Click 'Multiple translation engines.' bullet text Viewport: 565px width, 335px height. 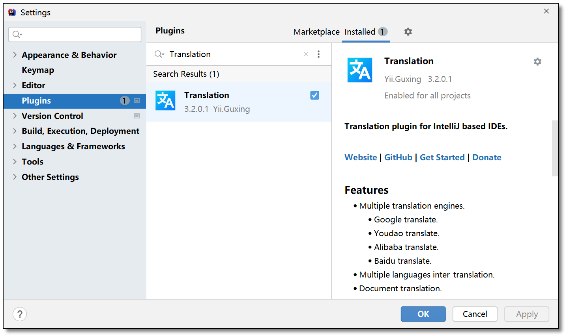tap(412, 206)
